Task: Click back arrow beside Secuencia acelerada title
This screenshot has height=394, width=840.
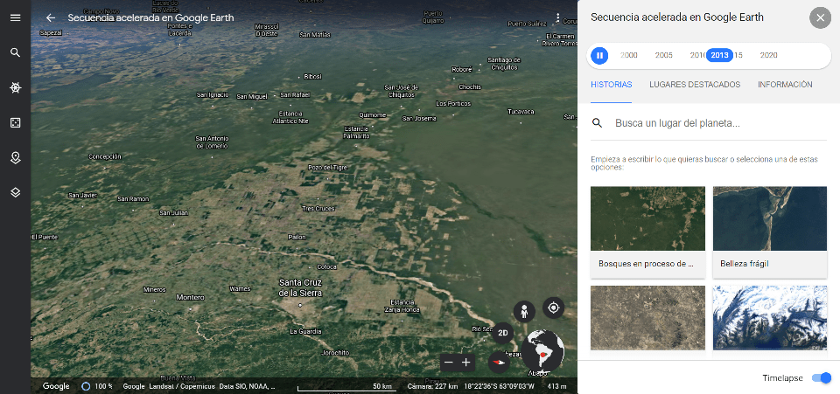Action: pyautogui.click(x=51, y=17)
